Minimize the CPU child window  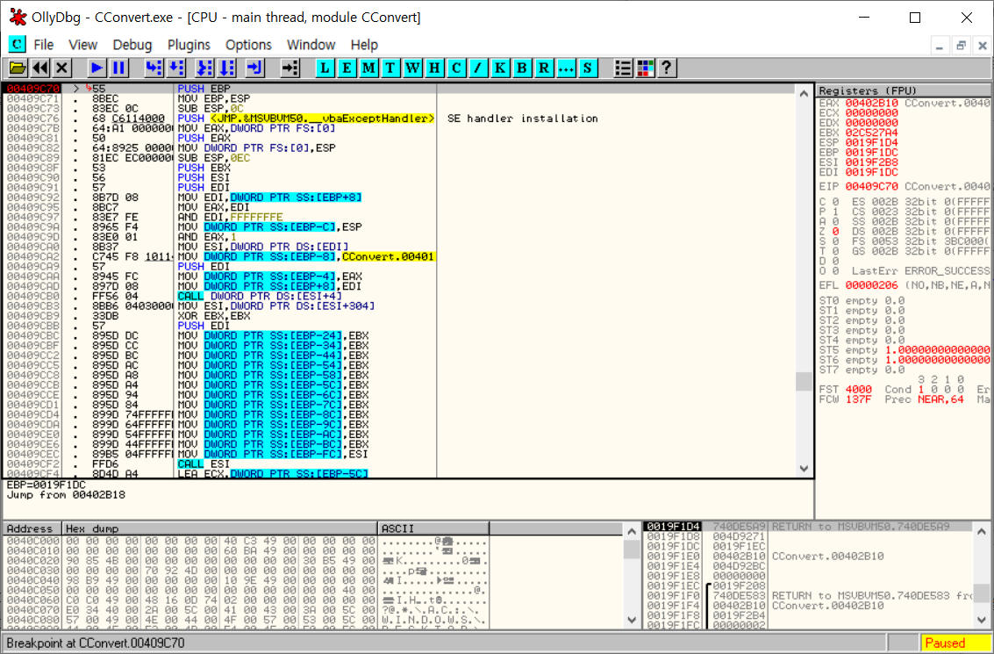click(x=940, y=46)
